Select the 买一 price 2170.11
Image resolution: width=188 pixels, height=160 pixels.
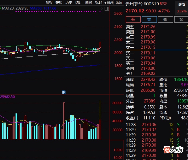[148, 53]
